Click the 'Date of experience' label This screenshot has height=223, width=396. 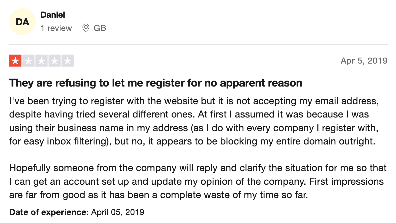(x=49, y=212)
